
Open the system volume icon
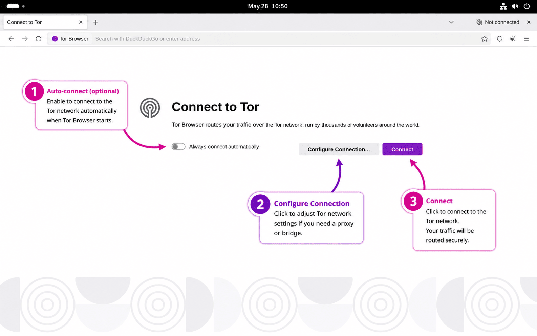(515, 6)
